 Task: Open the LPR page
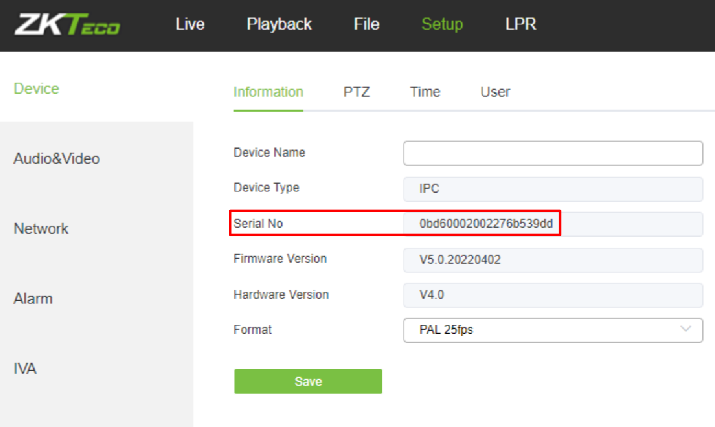[x=521, y=24]
